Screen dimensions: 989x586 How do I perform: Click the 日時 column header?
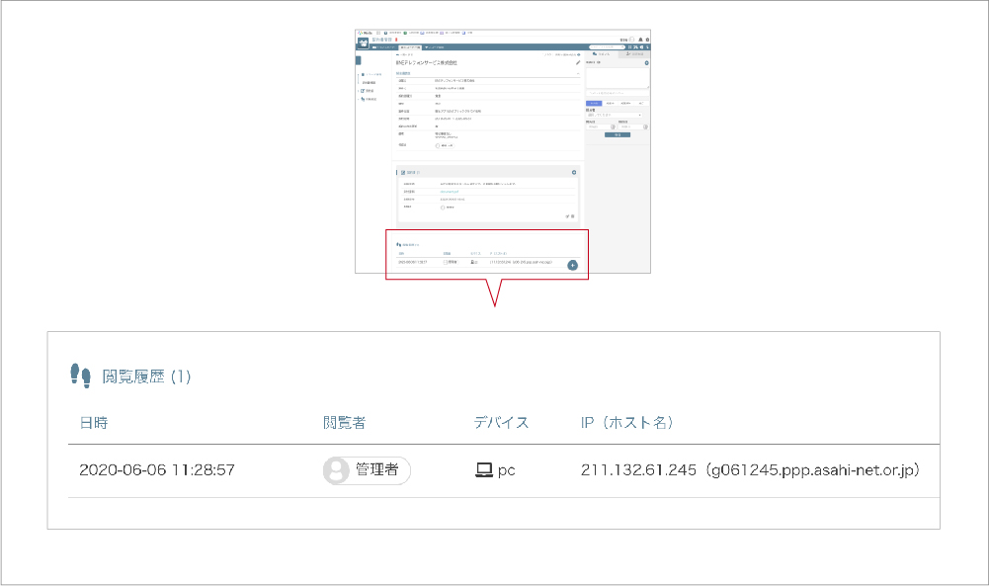(94, 423)
